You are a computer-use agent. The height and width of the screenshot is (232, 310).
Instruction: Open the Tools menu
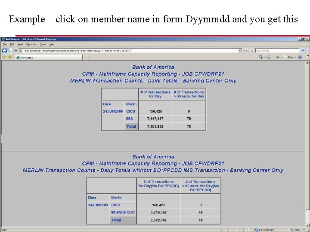pos(43,44)
